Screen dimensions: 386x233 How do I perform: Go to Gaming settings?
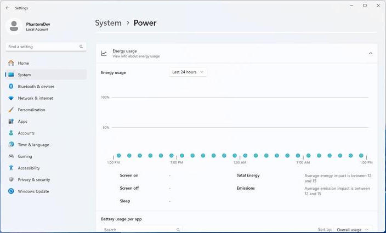(x=46, y=156)
